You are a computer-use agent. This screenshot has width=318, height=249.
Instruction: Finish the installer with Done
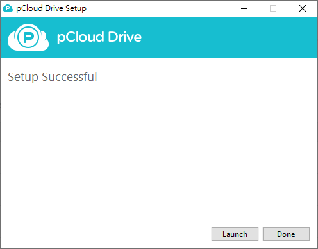pos(286,234)
